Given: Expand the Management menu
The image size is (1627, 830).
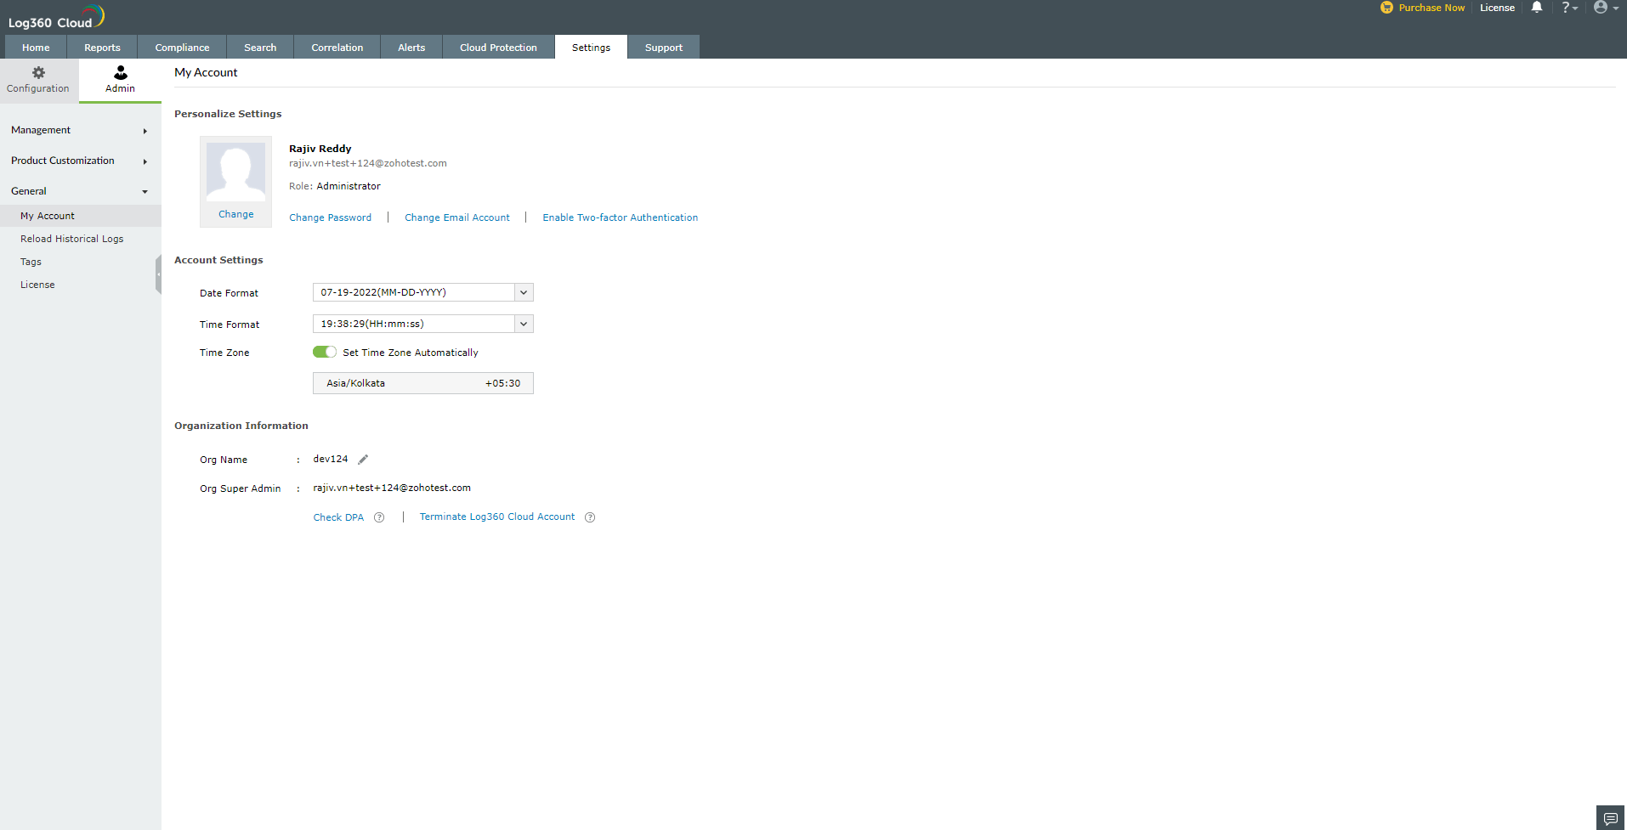Looking at the screenshot, I should tap(80, 130).
